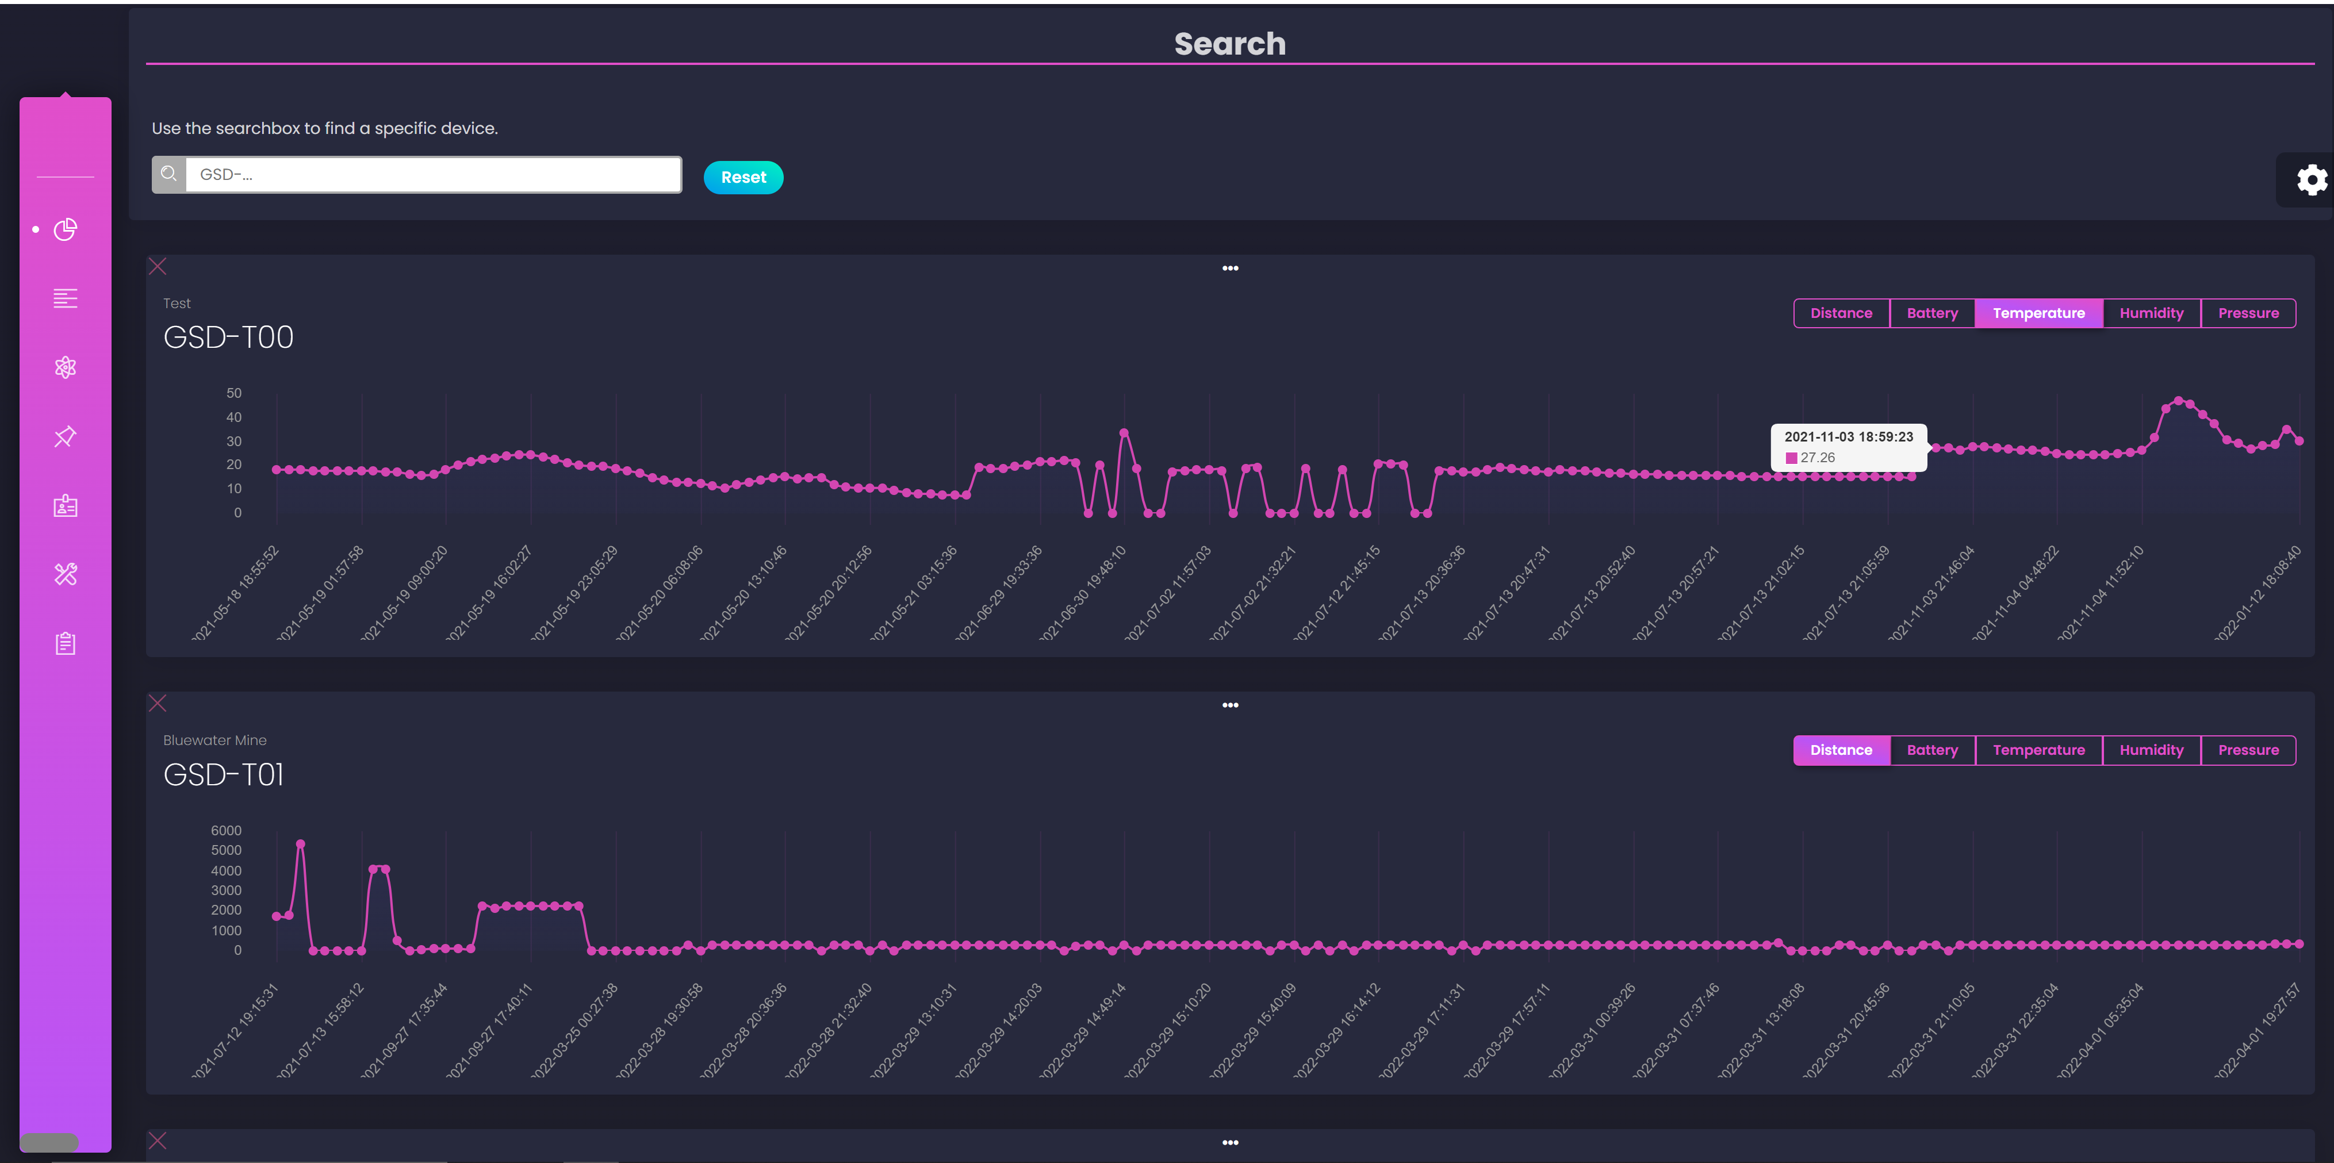Open the pie chart dashboard sidebar icon
The height and width of the screenshot is (1163, 2334).
(x=65, y=230)
